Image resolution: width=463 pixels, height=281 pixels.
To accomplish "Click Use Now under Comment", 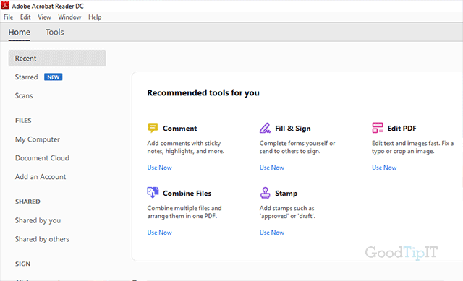I will point(159,168).
